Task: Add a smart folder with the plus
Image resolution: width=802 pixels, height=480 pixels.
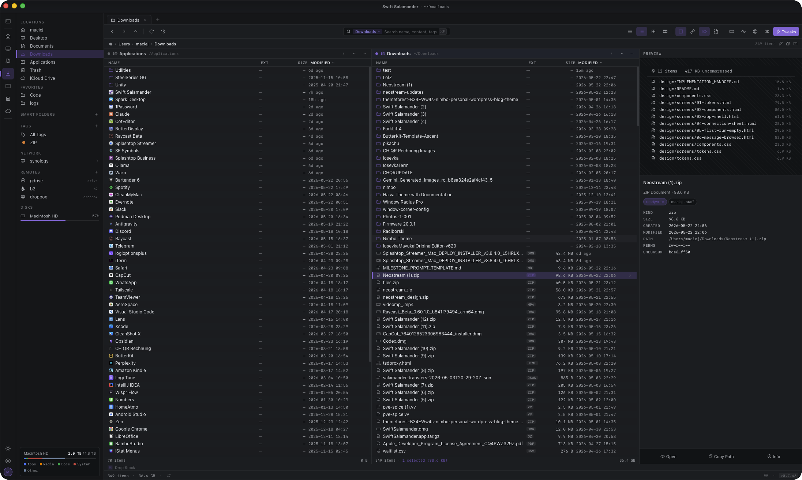Action: [x=96, y=114]
